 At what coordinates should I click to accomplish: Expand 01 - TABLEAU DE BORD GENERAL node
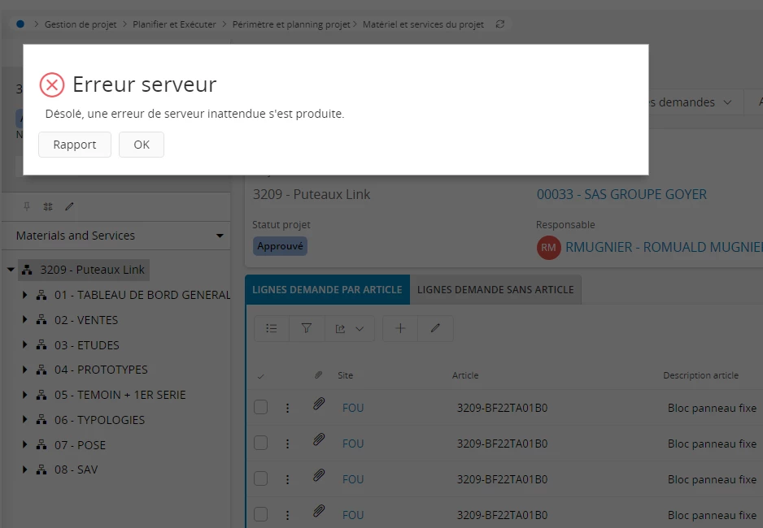[x=24, y=295]
